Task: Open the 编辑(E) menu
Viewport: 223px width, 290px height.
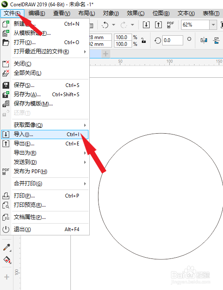Action: [37, 13]
